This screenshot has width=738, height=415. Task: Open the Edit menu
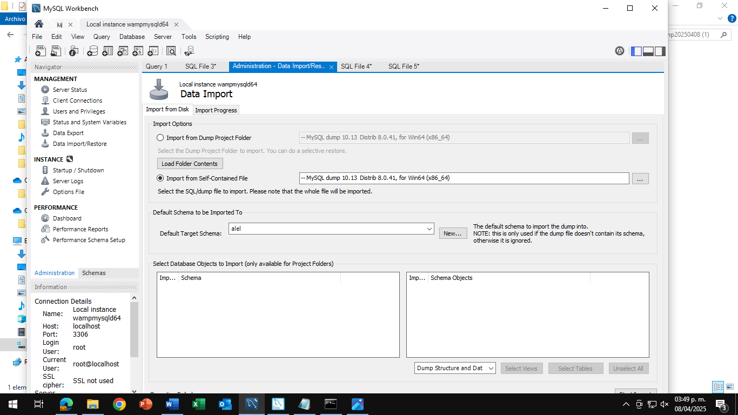[x=57, y=37]
